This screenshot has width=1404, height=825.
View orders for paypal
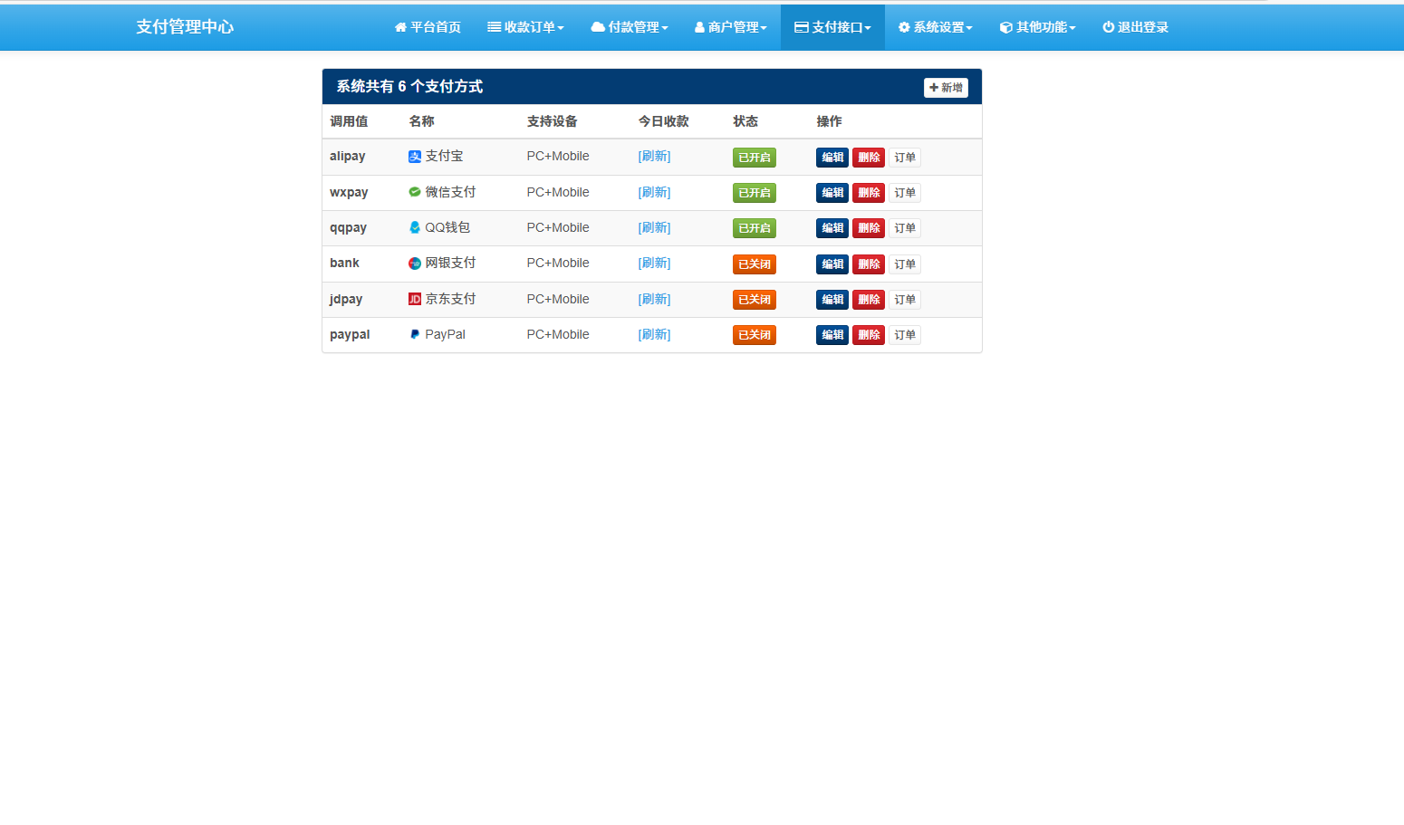[x=905, y=335]
